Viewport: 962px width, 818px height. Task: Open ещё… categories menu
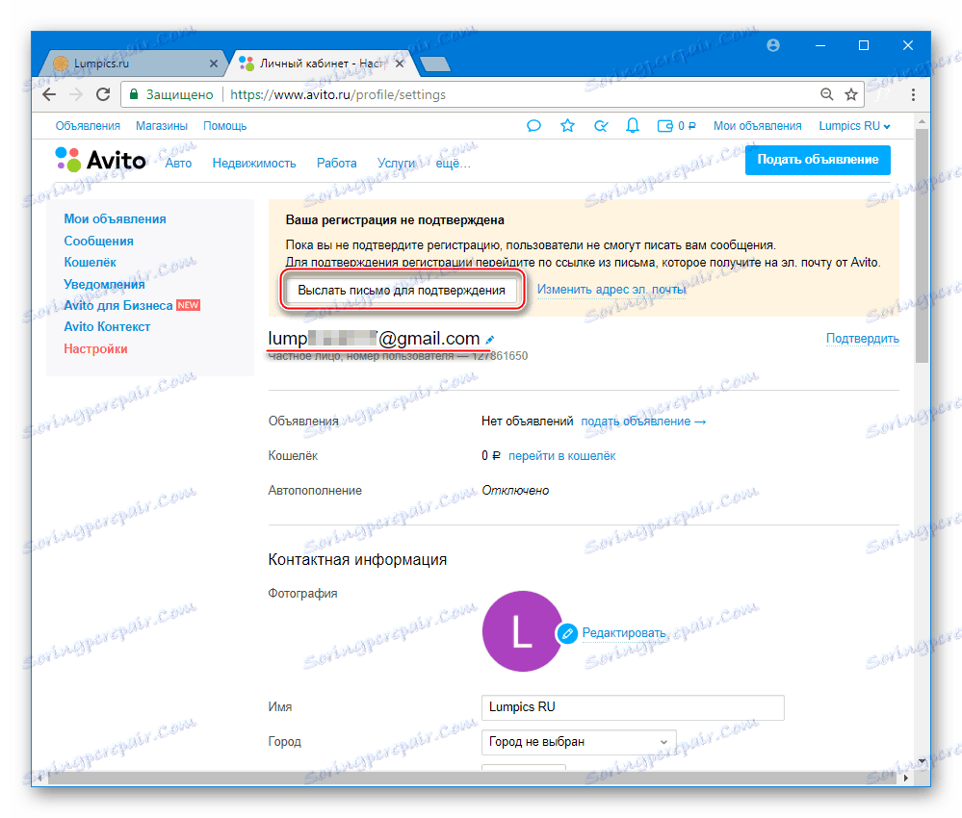[x=453, y=163]
